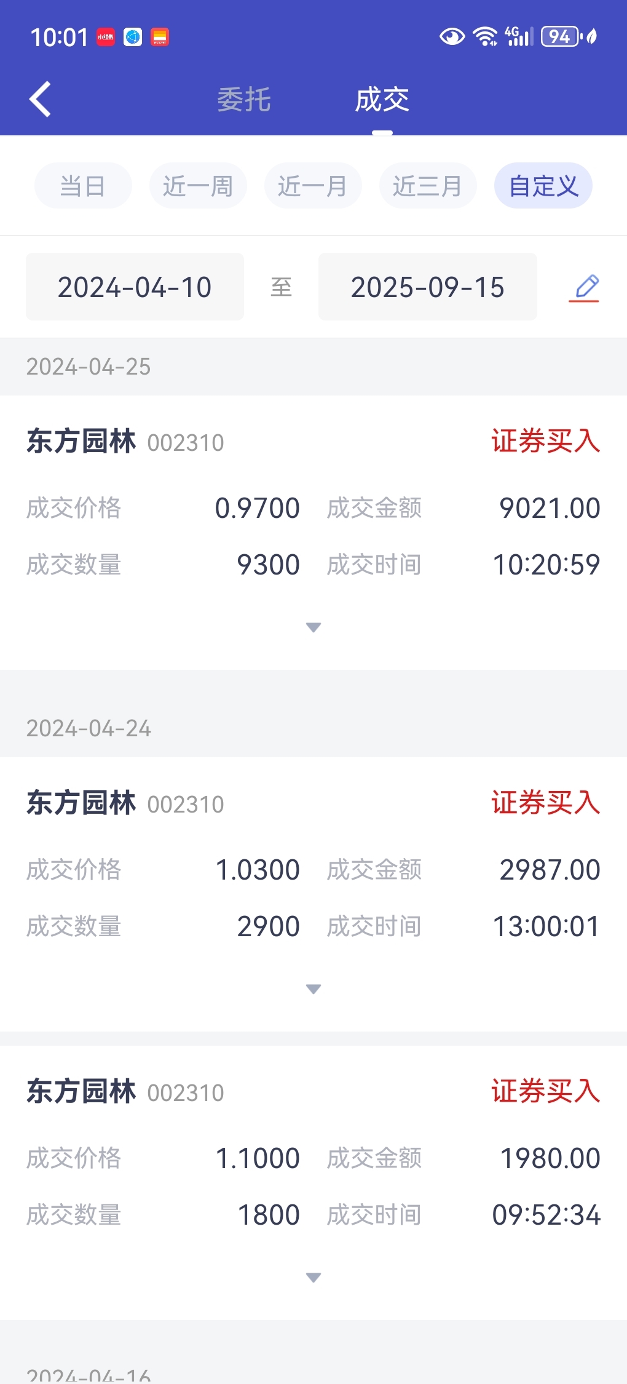Tap the eye comfort status icon
The width and height of the screenshot is (627, 1384).
click(452, 37)
